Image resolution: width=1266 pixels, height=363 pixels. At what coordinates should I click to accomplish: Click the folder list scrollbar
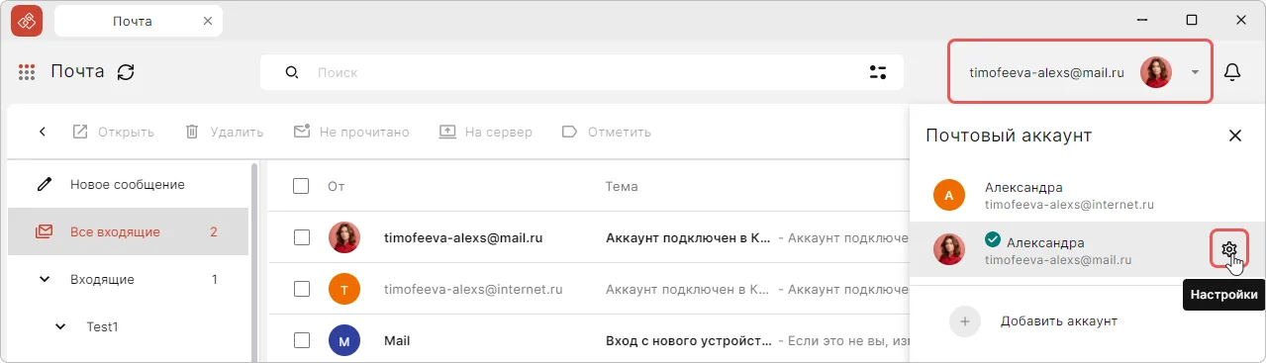pos(254,262)
